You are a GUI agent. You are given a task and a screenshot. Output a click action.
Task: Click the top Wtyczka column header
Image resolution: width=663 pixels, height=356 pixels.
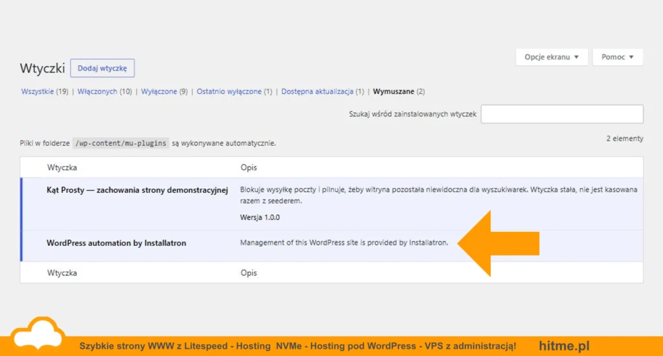click(x=62, y=168)
